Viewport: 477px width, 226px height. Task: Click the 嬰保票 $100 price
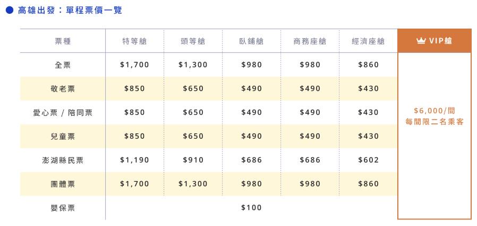(x=251, y=207)
